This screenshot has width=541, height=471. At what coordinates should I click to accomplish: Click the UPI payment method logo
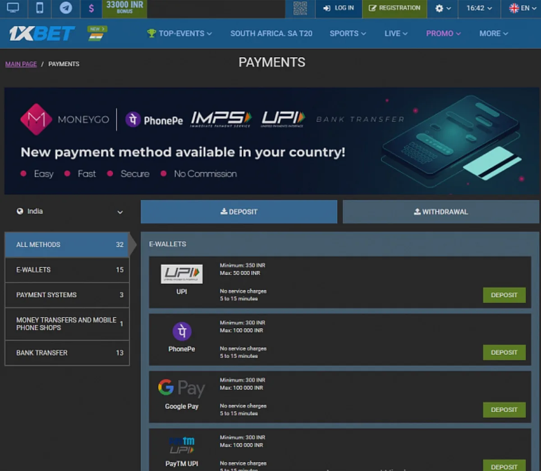182,274
